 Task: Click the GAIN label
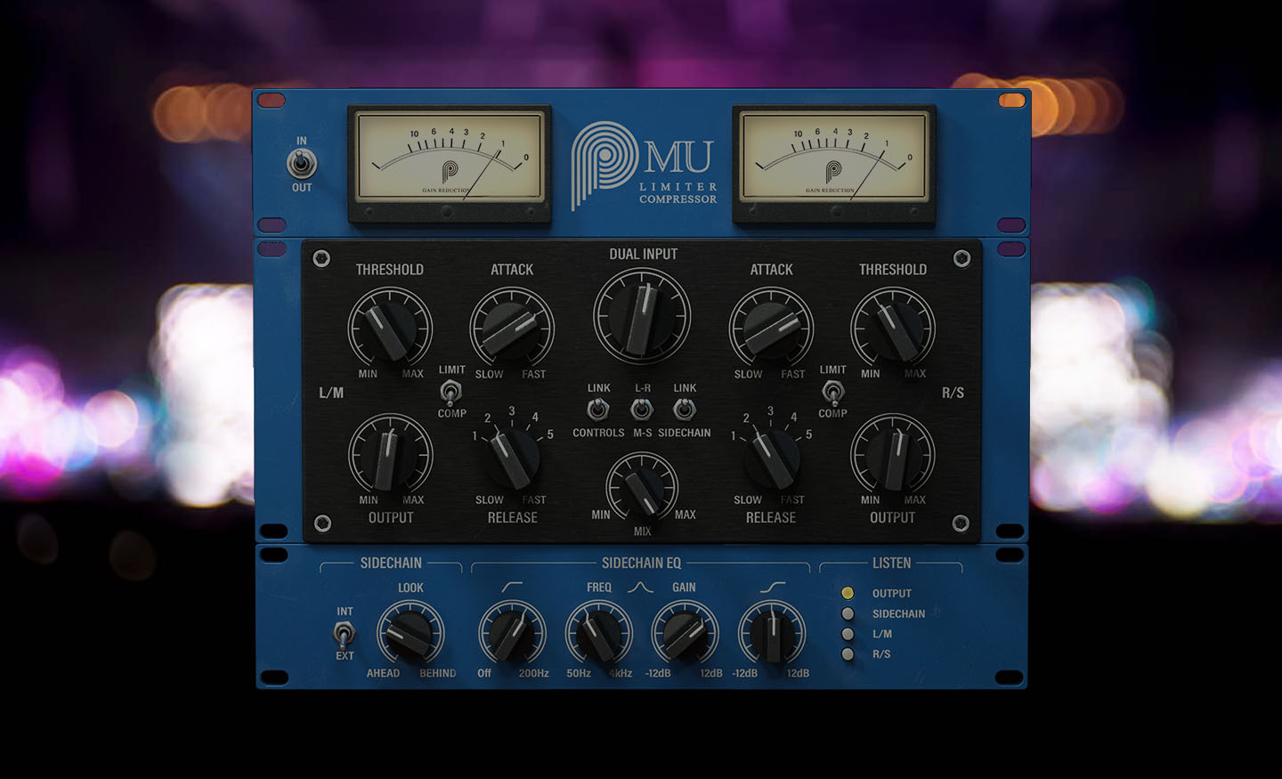point(684,588)
